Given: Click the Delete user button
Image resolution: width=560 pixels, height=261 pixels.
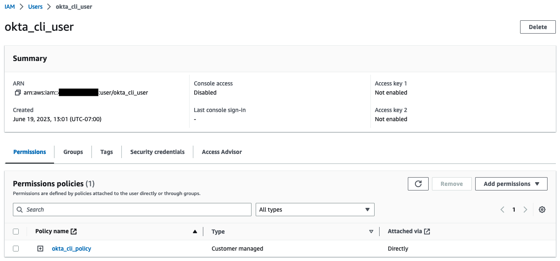Looking at the screenshot, I should [x=538, y=27].
